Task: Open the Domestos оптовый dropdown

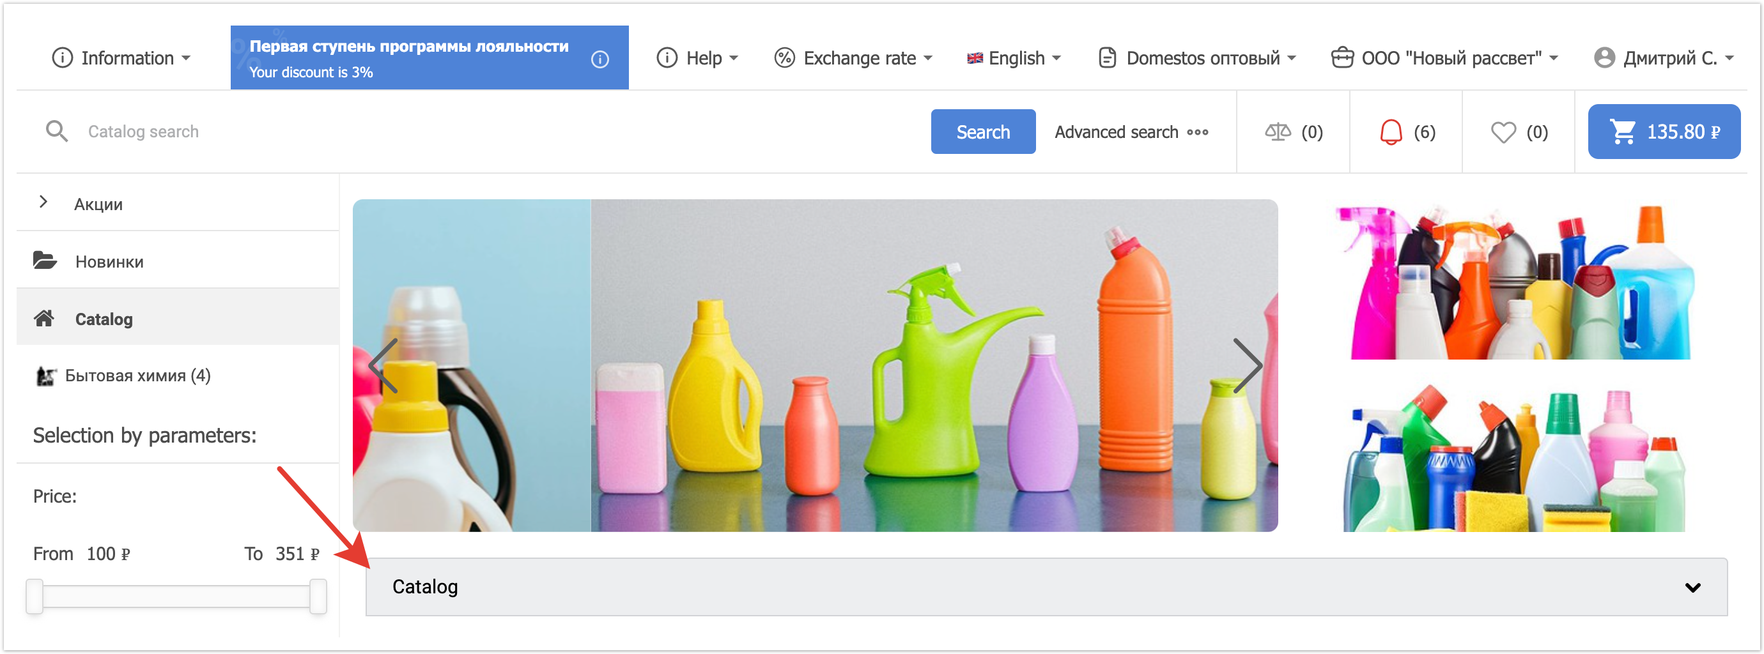Action: 1197,59
